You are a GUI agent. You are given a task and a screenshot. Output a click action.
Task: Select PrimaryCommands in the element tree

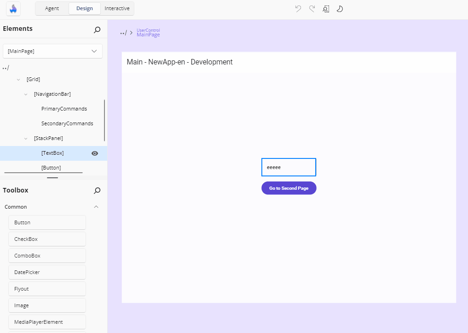point(64,109)
